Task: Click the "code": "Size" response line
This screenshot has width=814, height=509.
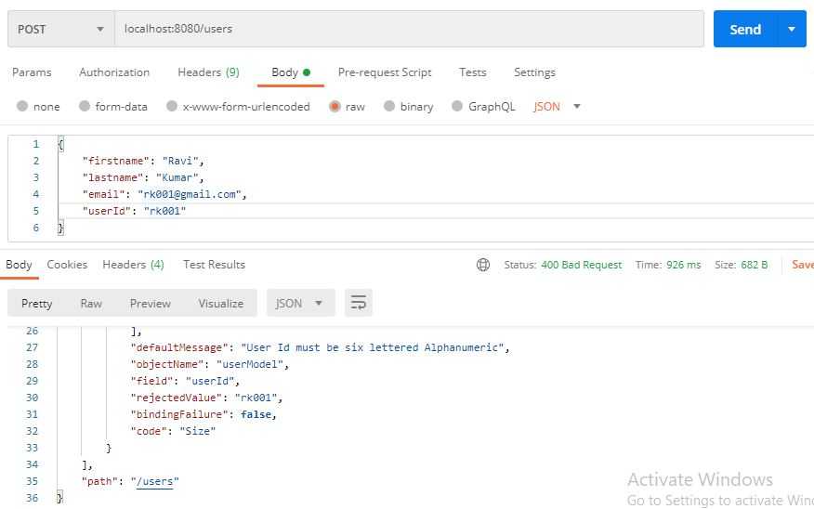Action: click(x=173, y=431)
